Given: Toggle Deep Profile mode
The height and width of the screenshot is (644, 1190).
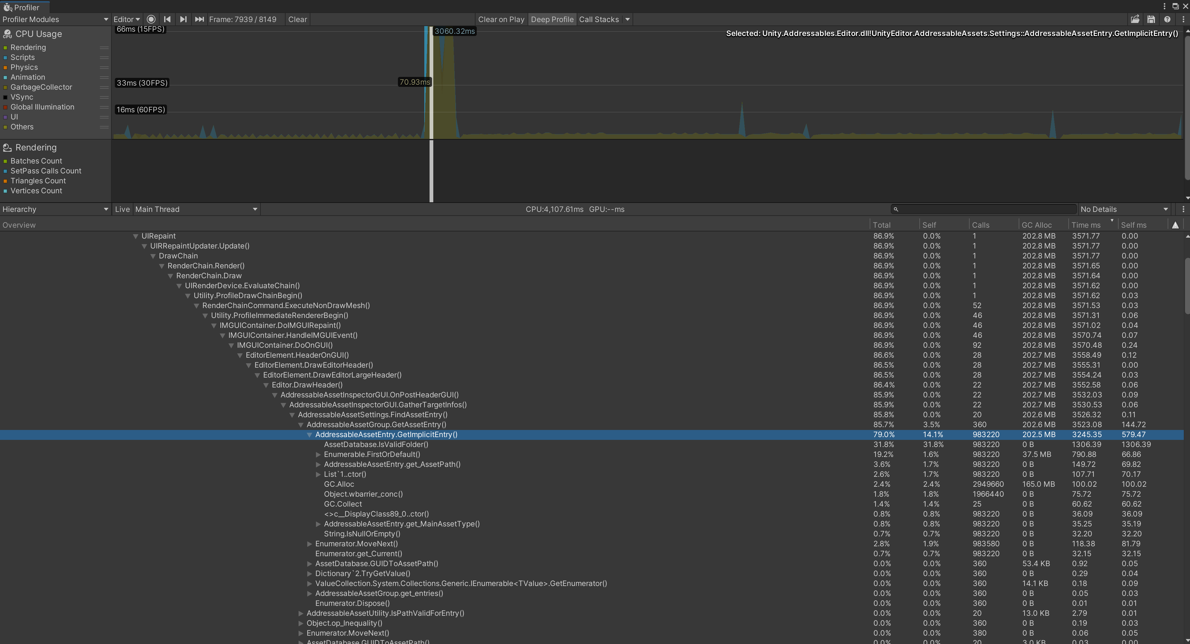Looking at the screenshot, I should point(552,20).
